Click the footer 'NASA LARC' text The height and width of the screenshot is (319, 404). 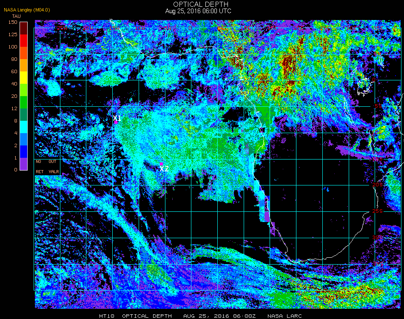click(x=285, y=316)
